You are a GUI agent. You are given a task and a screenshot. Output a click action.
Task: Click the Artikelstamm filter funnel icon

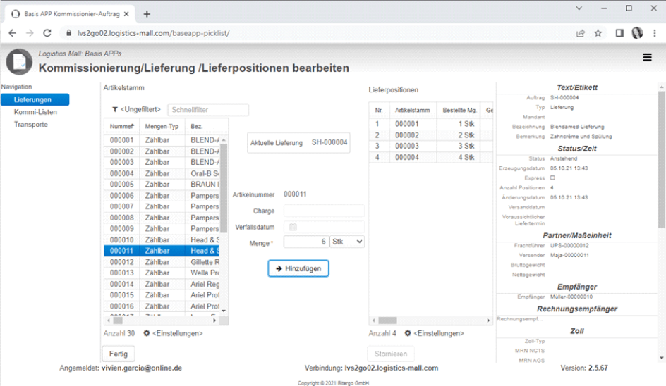[x=115, y=109]
